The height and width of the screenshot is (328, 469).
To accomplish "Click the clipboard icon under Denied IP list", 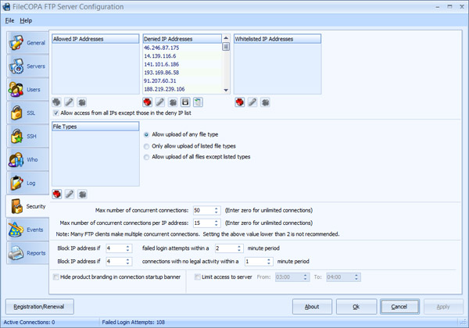I will [198, 102].
